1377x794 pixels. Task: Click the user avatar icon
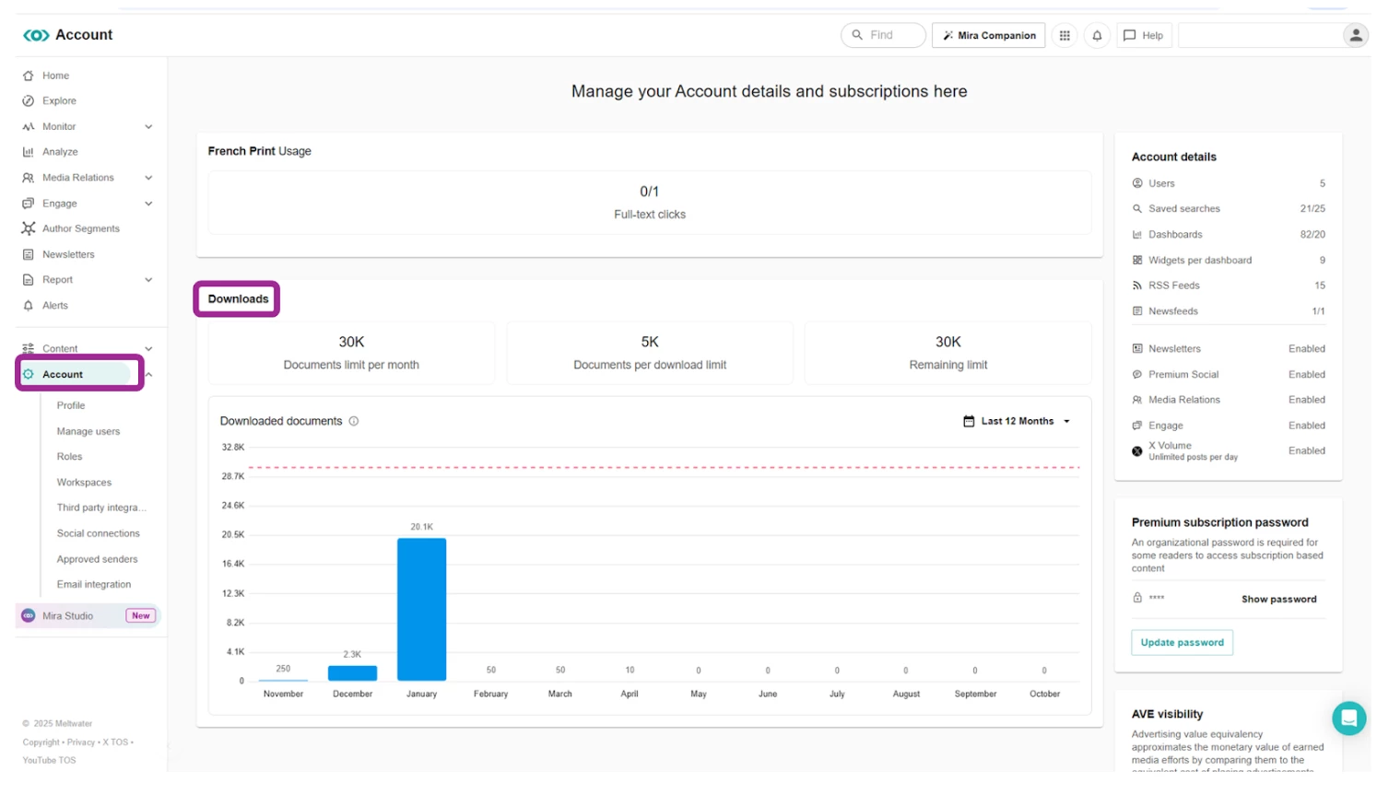pos(1355,35)
